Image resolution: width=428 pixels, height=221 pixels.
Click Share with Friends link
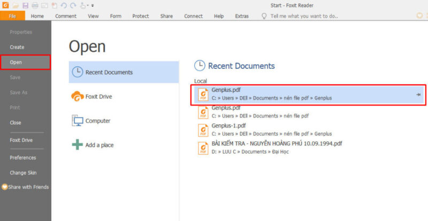pyautogui.click(x=28, y=187)
